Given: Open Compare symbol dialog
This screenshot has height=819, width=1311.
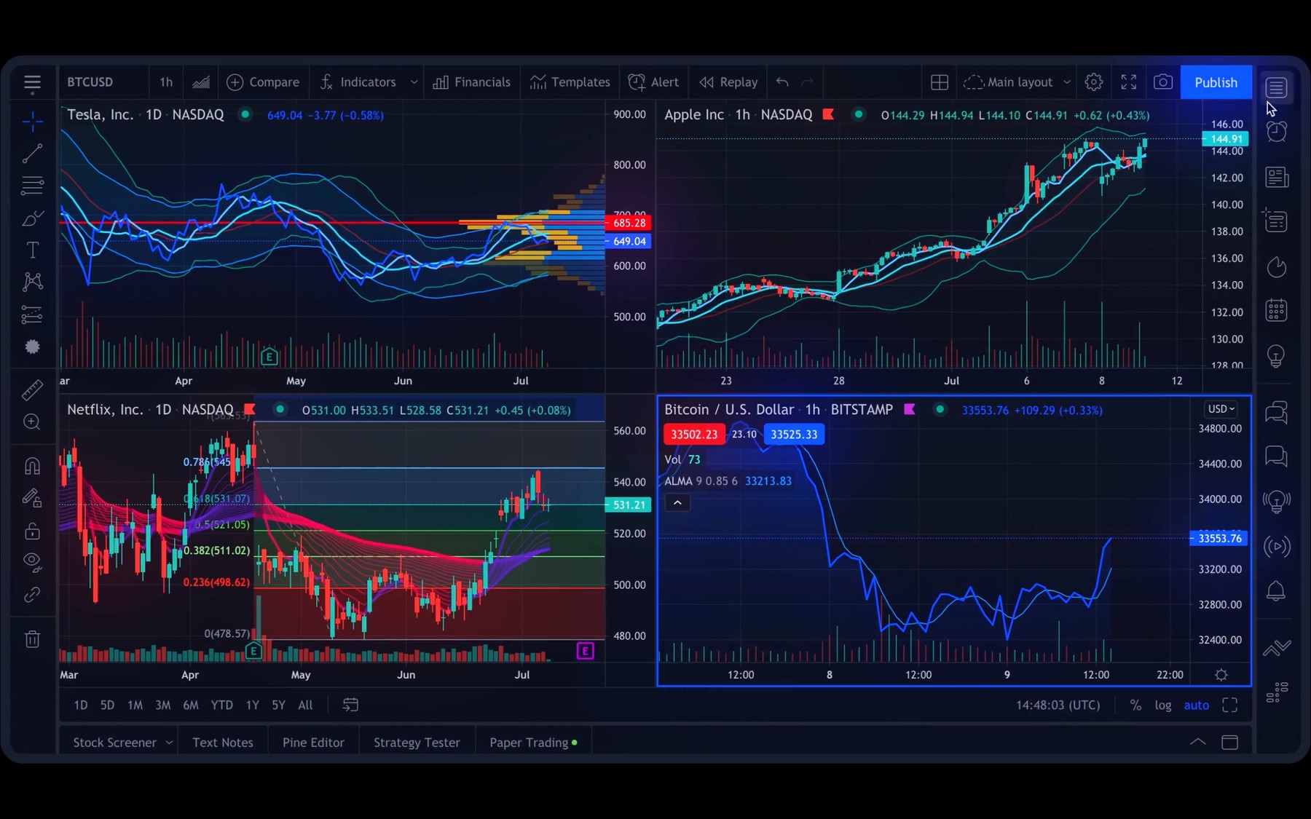Looking at the screenshot, I should (263, 82).
